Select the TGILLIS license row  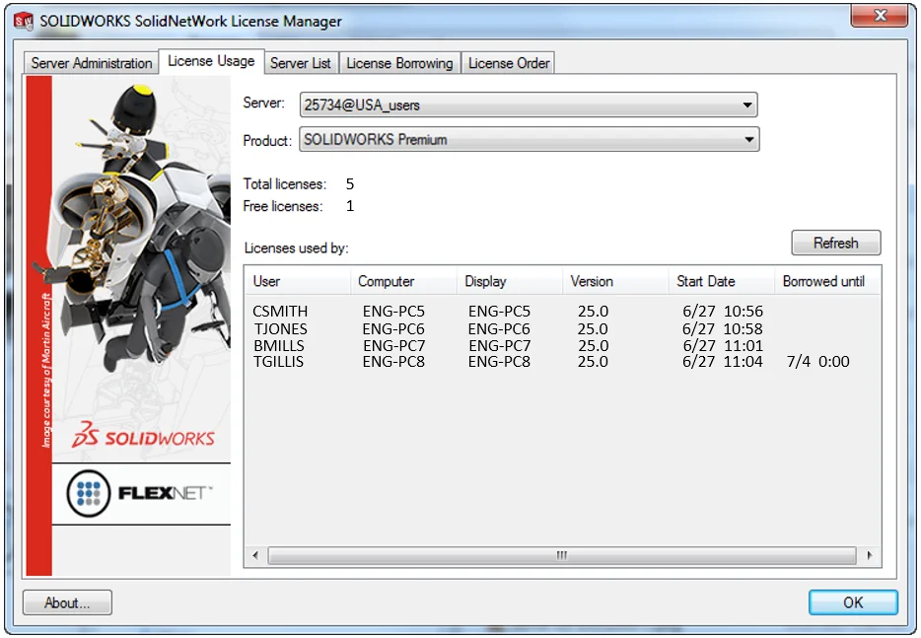(x=279, y=362)
